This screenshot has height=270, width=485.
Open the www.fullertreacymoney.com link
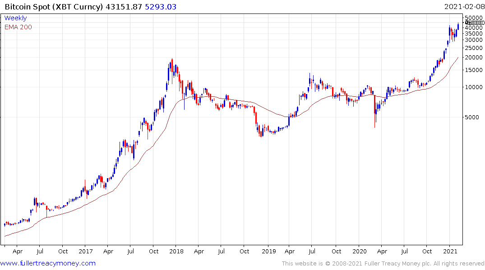tap(48, 263)
